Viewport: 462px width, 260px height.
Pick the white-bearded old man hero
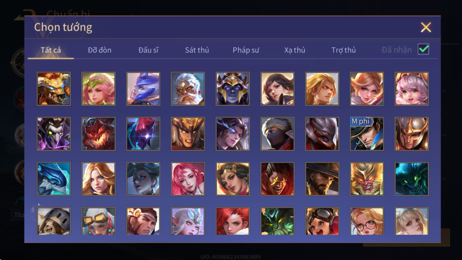[x=188, y=88]
